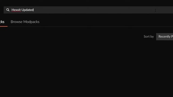The image size is (173, 97).
Task: Click the spell-check underlined Hexxit text
Action: [16, 10]
